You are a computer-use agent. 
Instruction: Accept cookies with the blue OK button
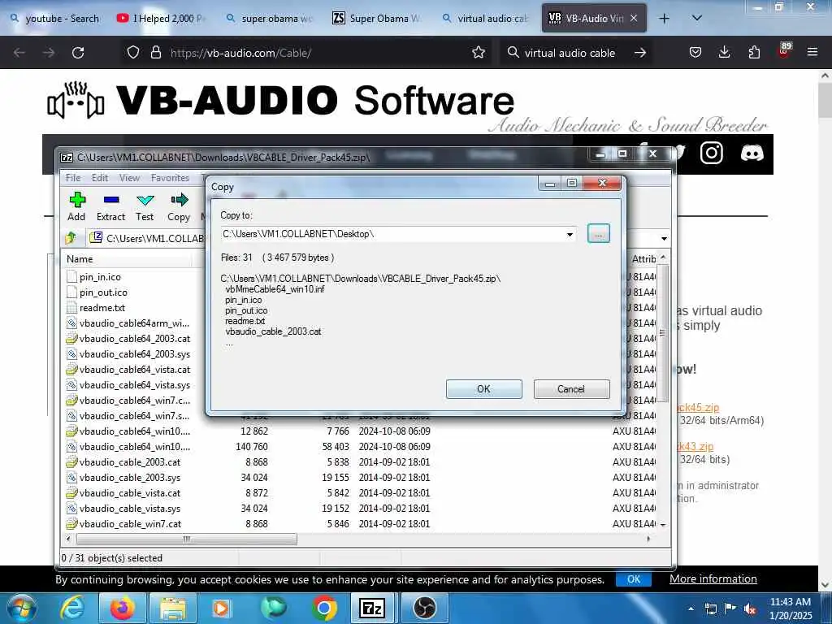(x=634, y=578)
